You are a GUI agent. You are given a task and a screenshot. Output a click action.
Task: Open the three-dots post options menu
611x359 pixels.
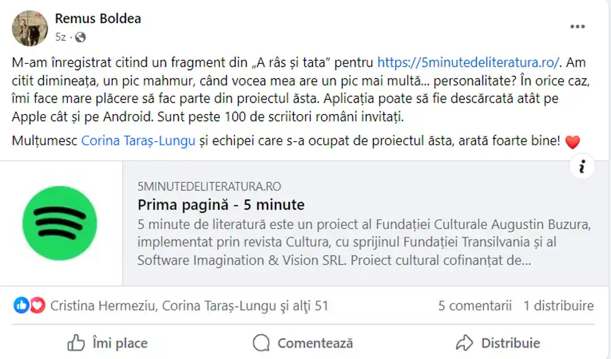[x=577, y=26]
